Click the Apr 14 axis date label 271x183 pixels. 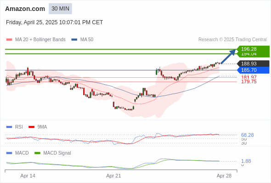28,176
